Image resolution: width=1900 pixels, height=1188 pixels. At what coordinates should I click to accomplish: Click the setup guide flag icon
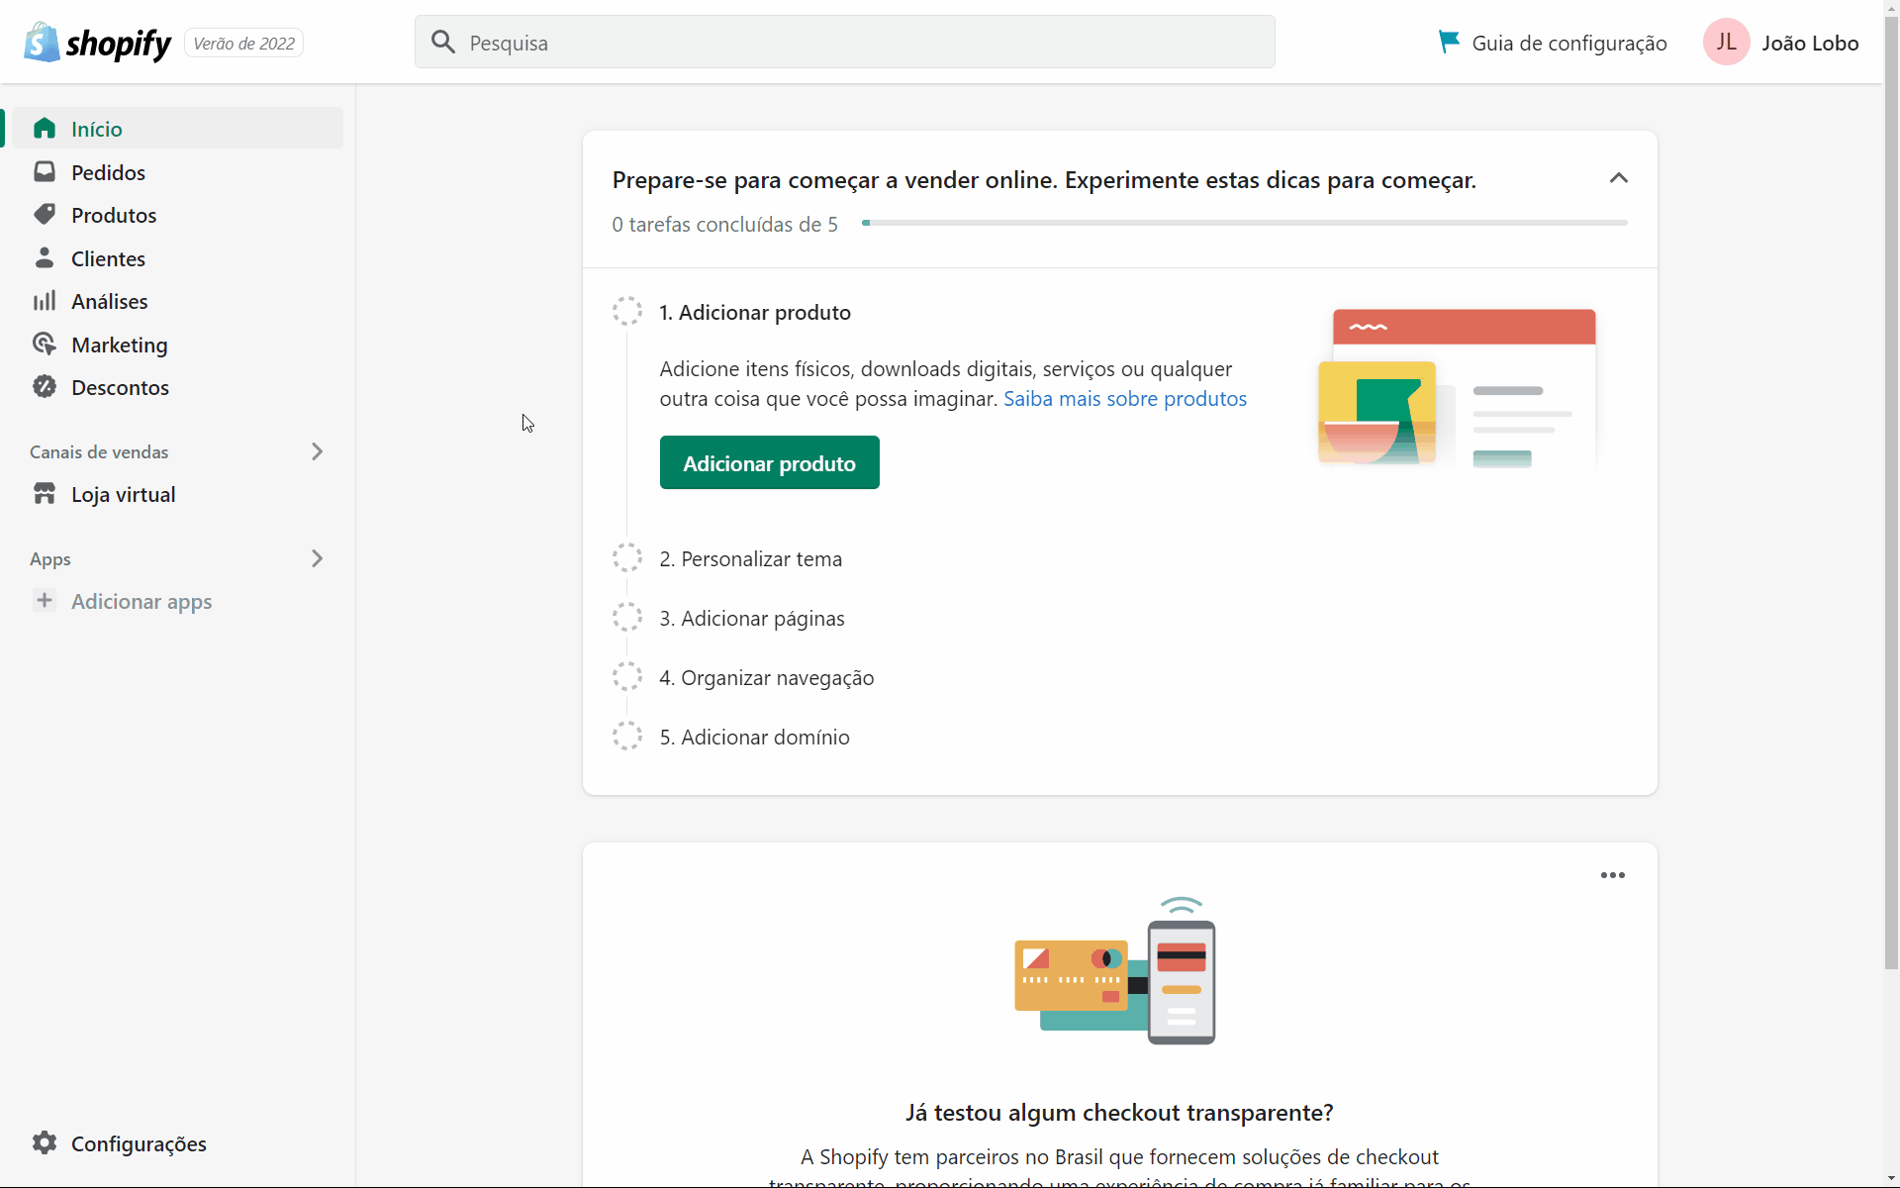(1449, 42)
